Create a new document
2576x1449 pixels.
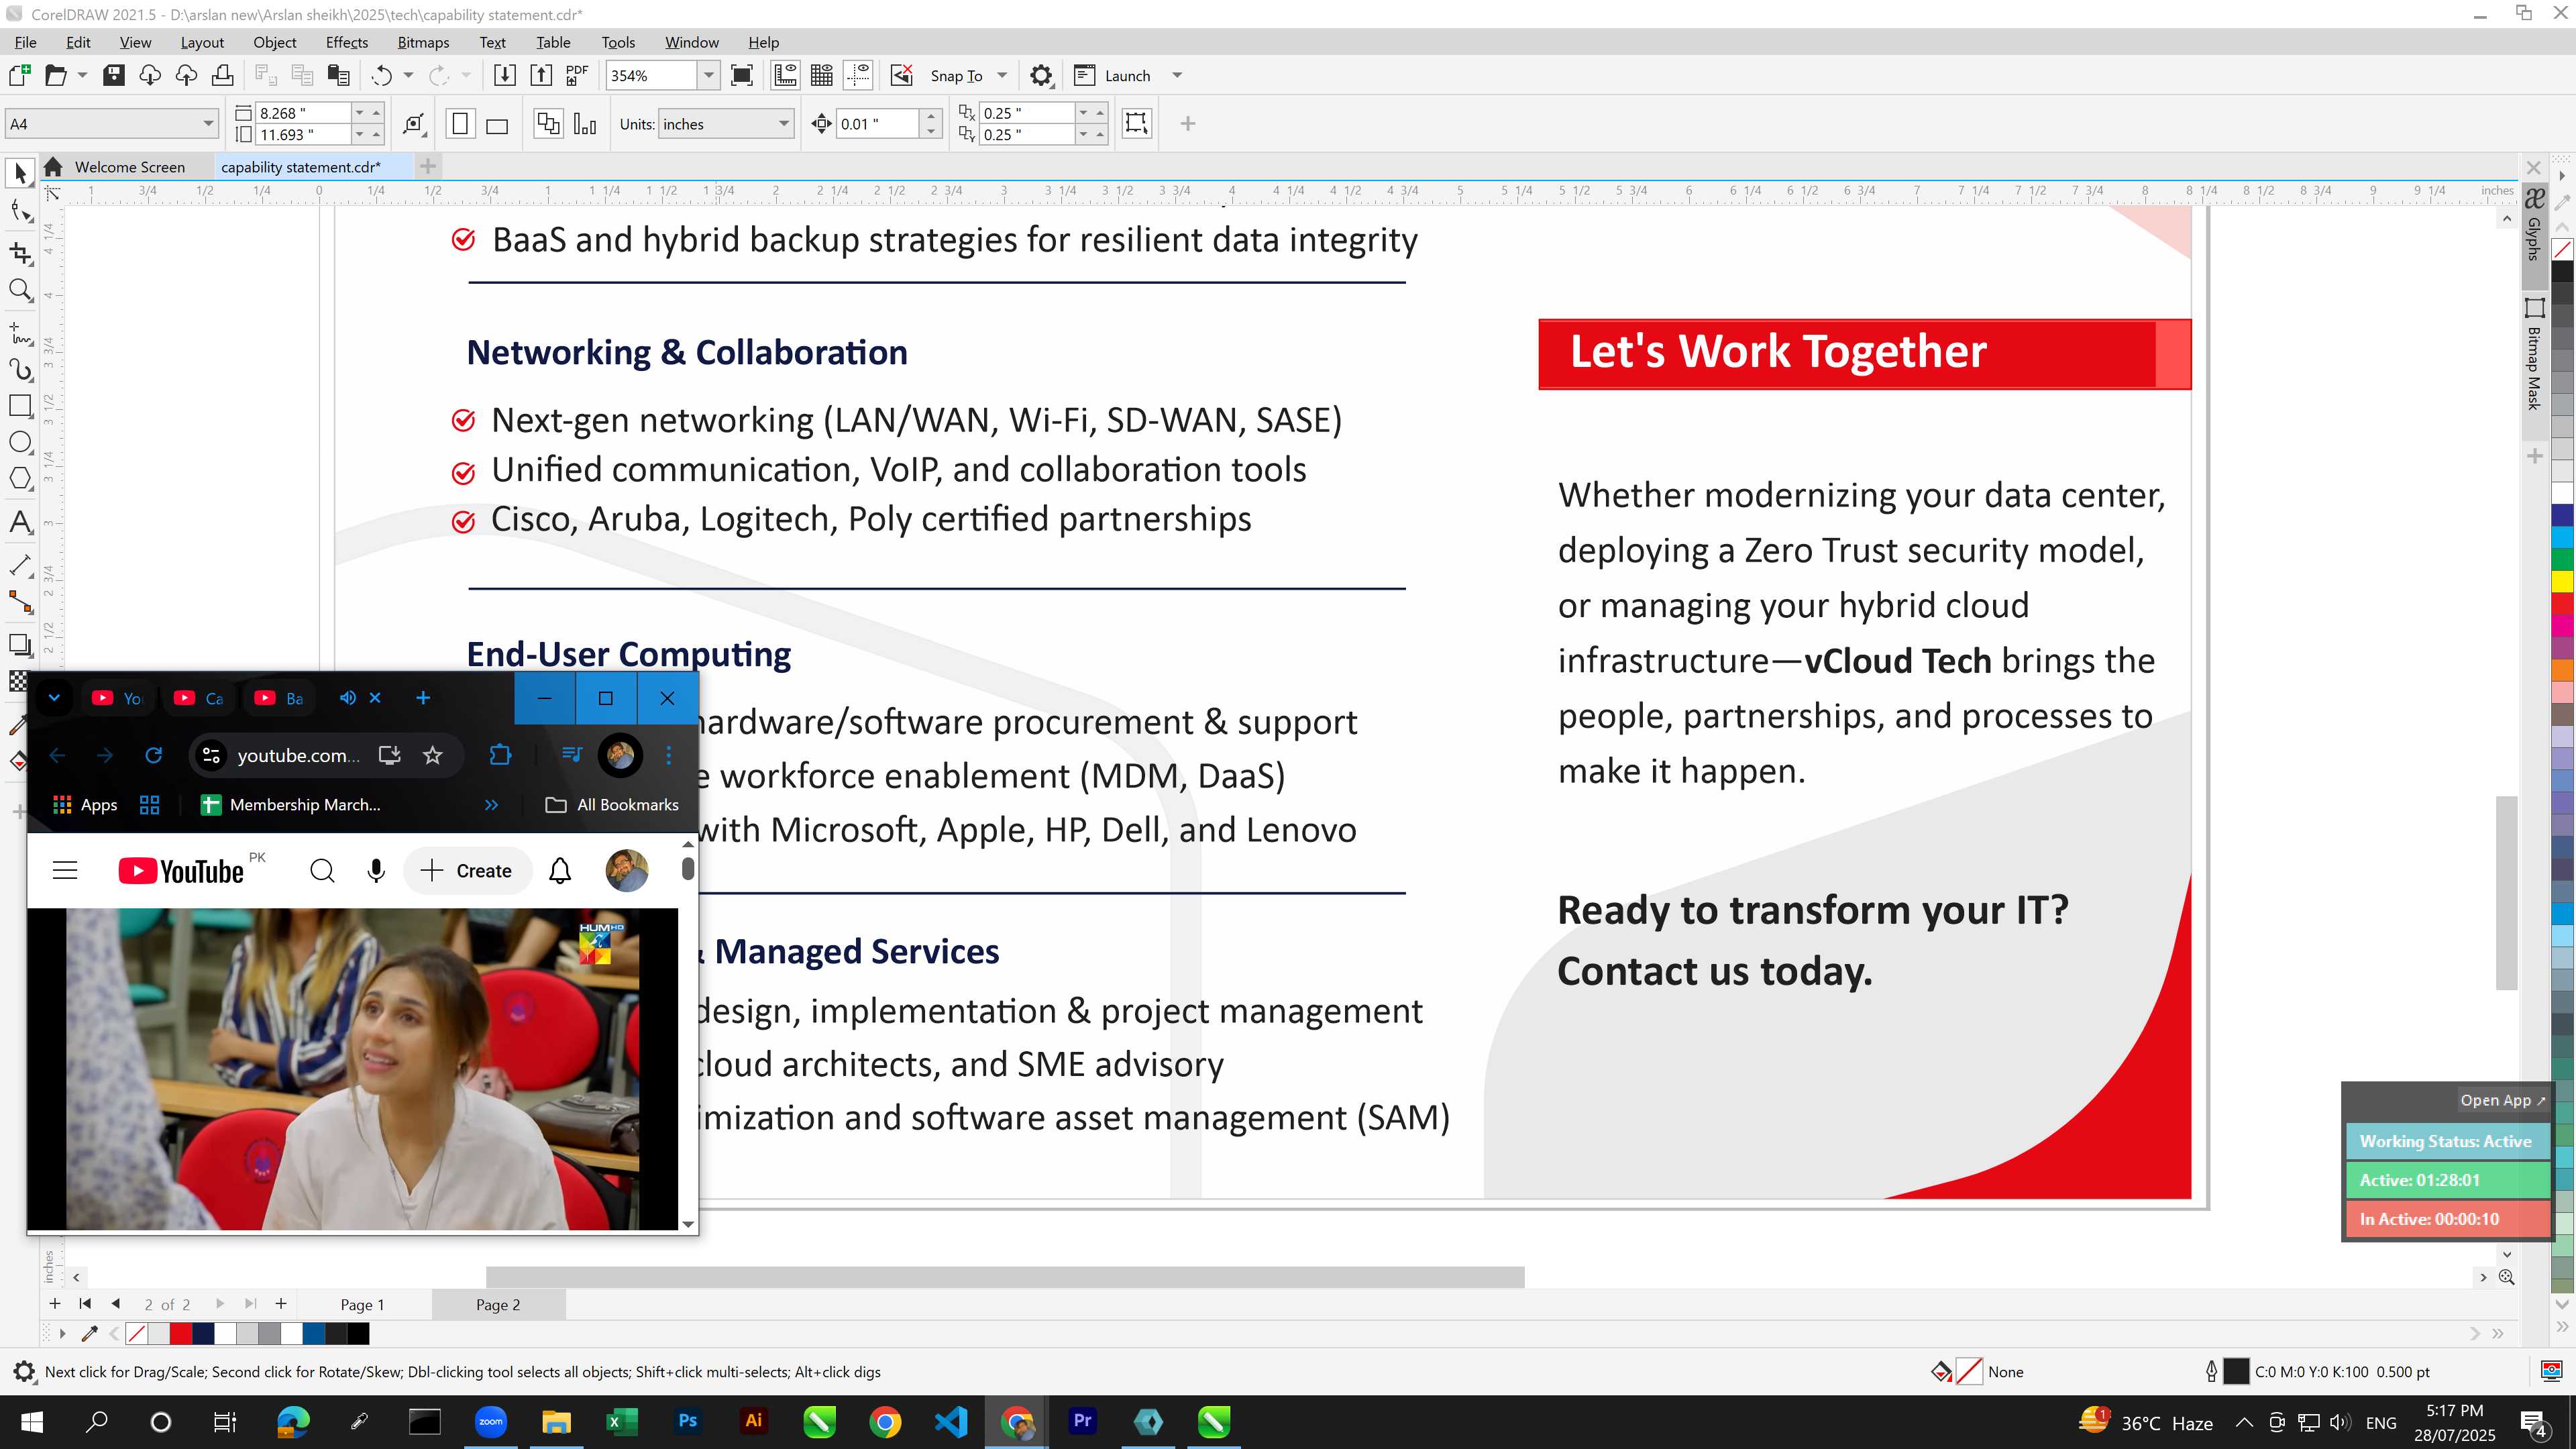[19, 76]
